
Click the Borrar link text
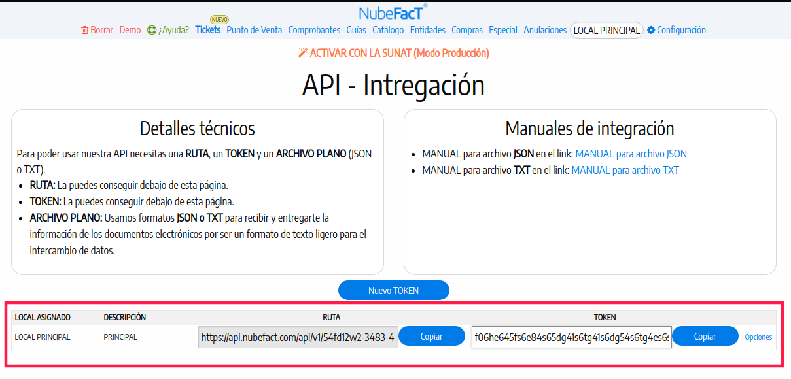coord(101,30)
